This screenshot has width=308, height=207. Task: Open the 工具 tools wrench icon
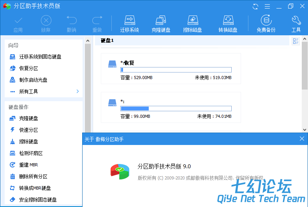coord(296,24)
